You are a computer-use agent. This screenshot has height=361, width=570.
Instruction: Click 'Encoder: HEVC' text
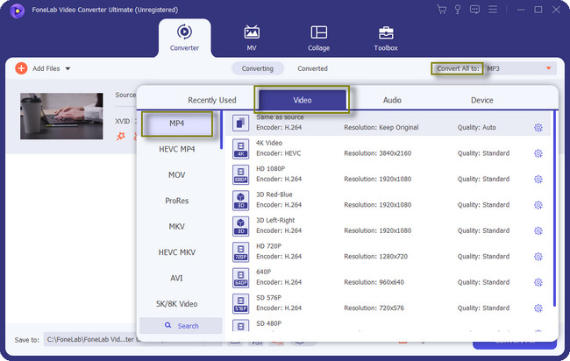(279, 153)
